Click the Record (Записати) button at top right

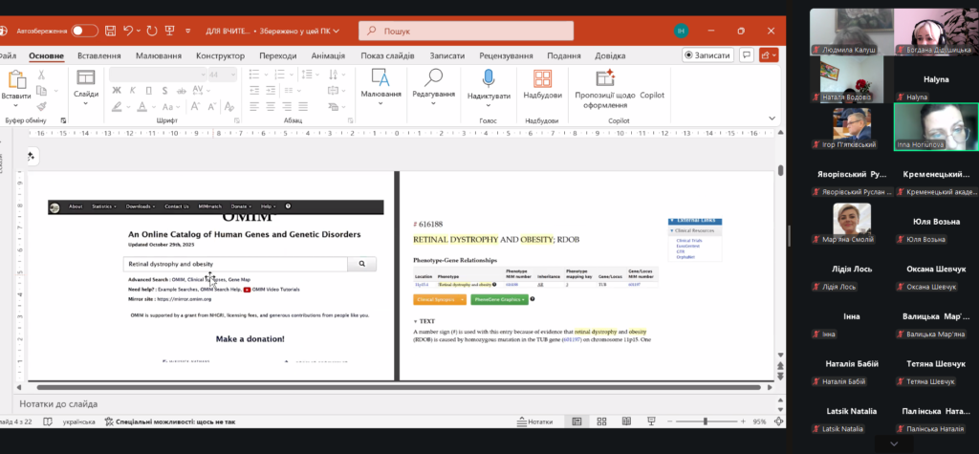point(708,55)
